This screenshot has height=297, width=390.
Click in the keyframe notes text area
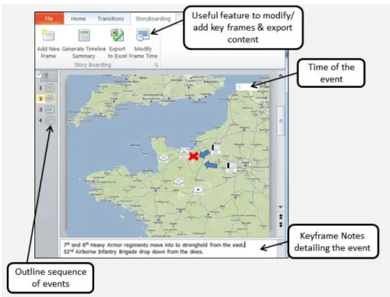coord(168,248)
